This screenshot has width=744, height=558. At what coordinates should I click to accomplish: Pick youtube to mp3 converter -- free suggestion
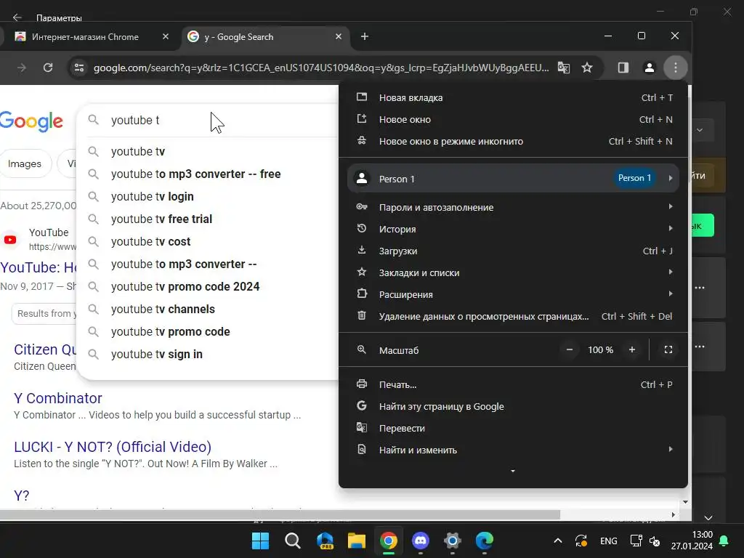(x=209, y=174)
